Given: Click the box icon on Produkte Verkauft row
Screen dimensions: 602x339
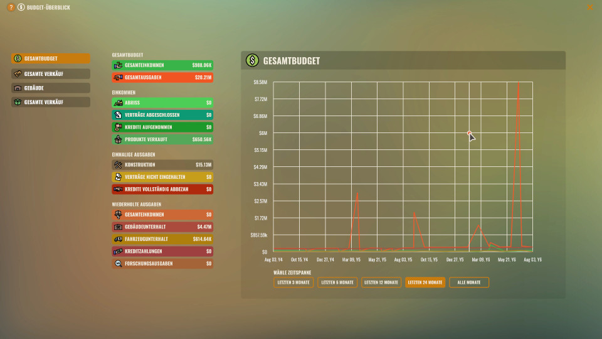Looking at the screenshot, I should (118, 139).
